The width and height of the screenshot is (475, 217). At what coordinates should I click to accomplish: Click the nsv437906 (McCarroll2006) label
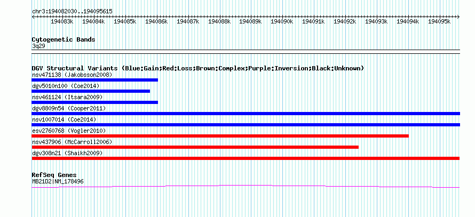72,142
